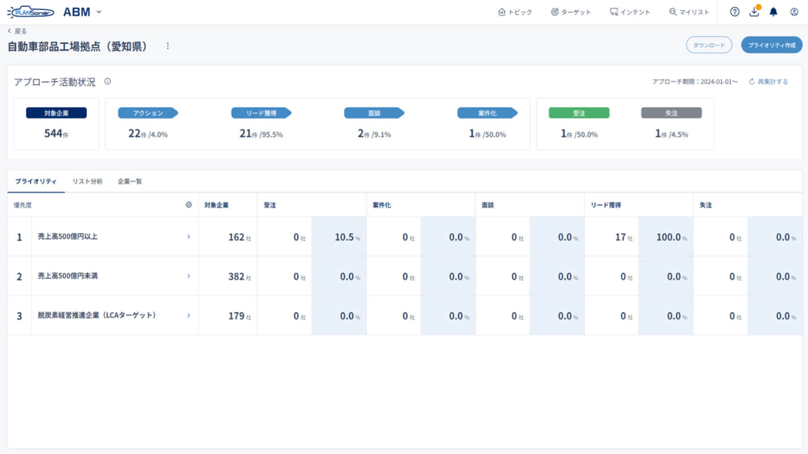Click the プライオリティ作成 button
The height and width of the screenshot is (454, 808).
click(772, 45)
